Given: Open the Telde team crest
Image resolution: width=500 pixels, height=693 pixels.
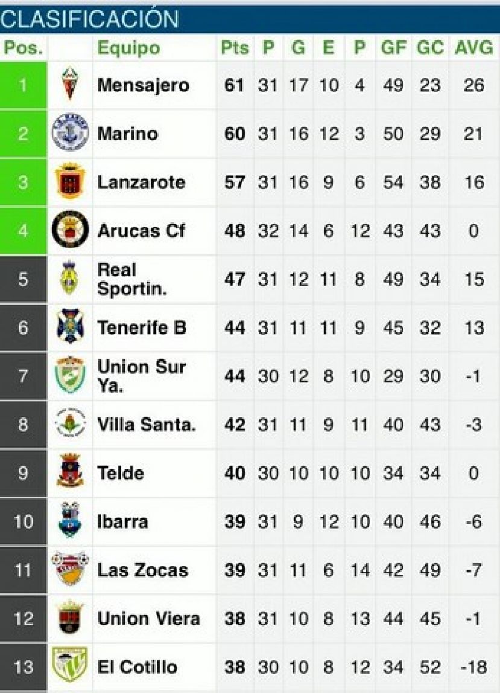Looking at the screenshot, I should point(70,472).
